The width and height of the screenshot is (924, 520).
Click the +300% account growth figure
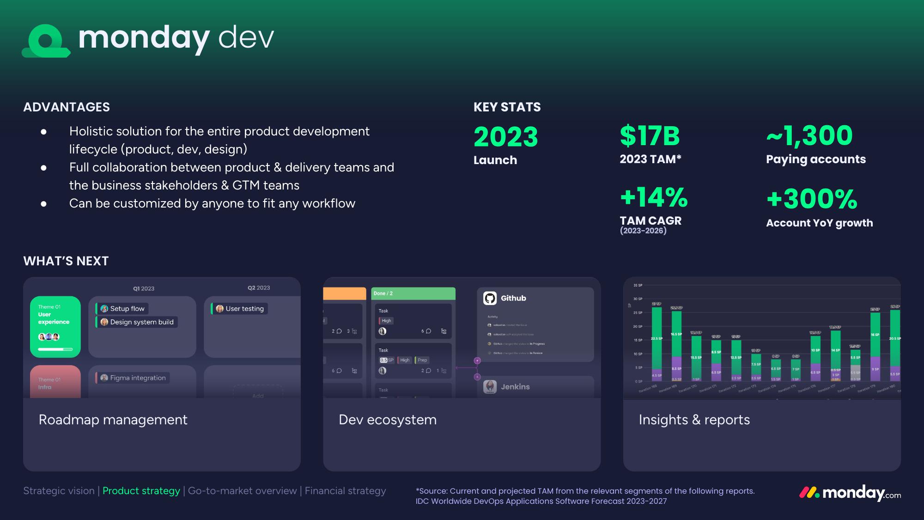point(812,199)
